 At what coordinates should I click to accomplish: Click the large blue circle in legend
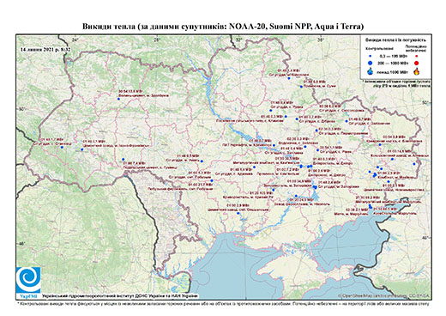click(370, 63)
